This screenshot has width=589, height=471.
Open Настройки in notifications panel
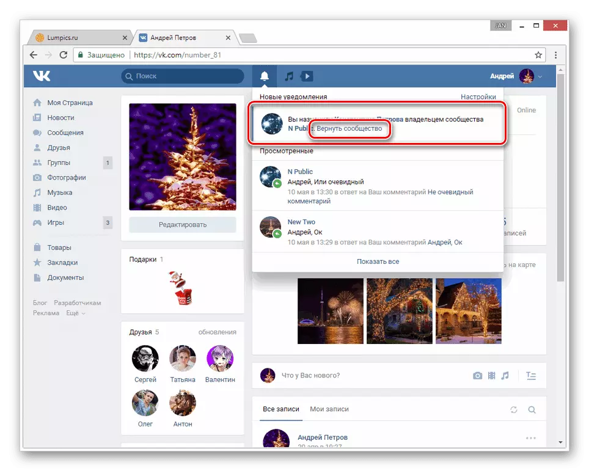tap(478, 97)
